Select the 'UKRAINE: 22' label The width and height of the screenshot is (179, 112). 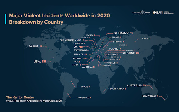pos(131,53)
